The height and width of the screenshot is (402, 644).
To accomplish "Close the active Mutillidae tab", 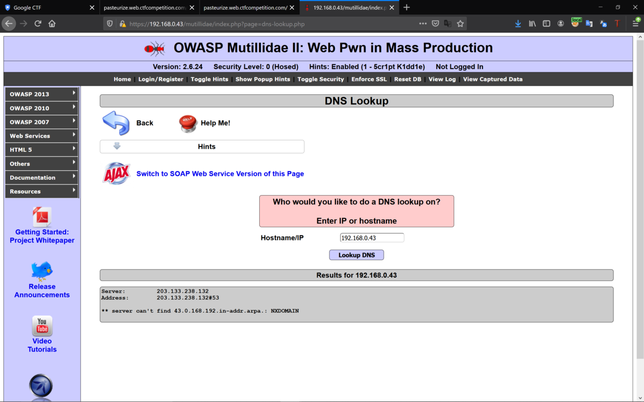I will click(392, 8).
